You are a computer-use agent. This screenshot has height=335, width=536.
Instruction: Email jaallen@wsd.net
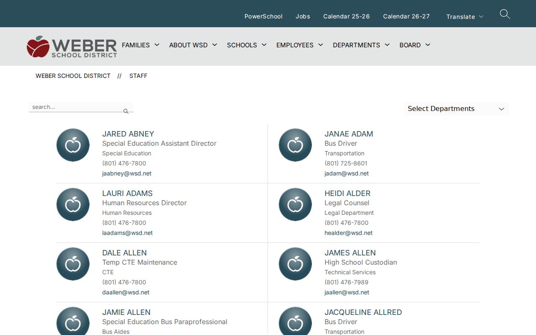pyautogui.click(x=347, y=292)
